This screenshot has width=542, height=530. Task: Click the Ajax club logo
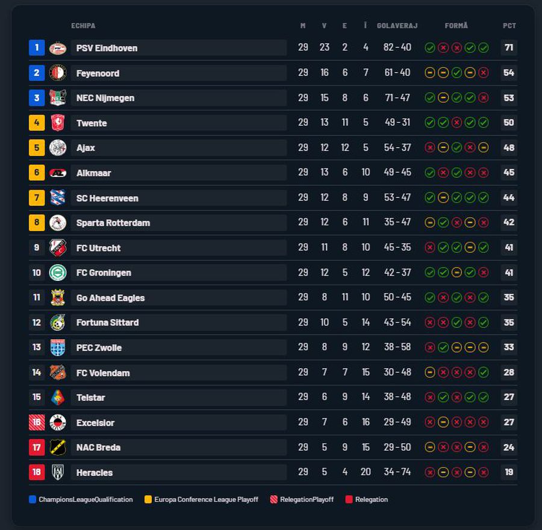click(58, 148)
